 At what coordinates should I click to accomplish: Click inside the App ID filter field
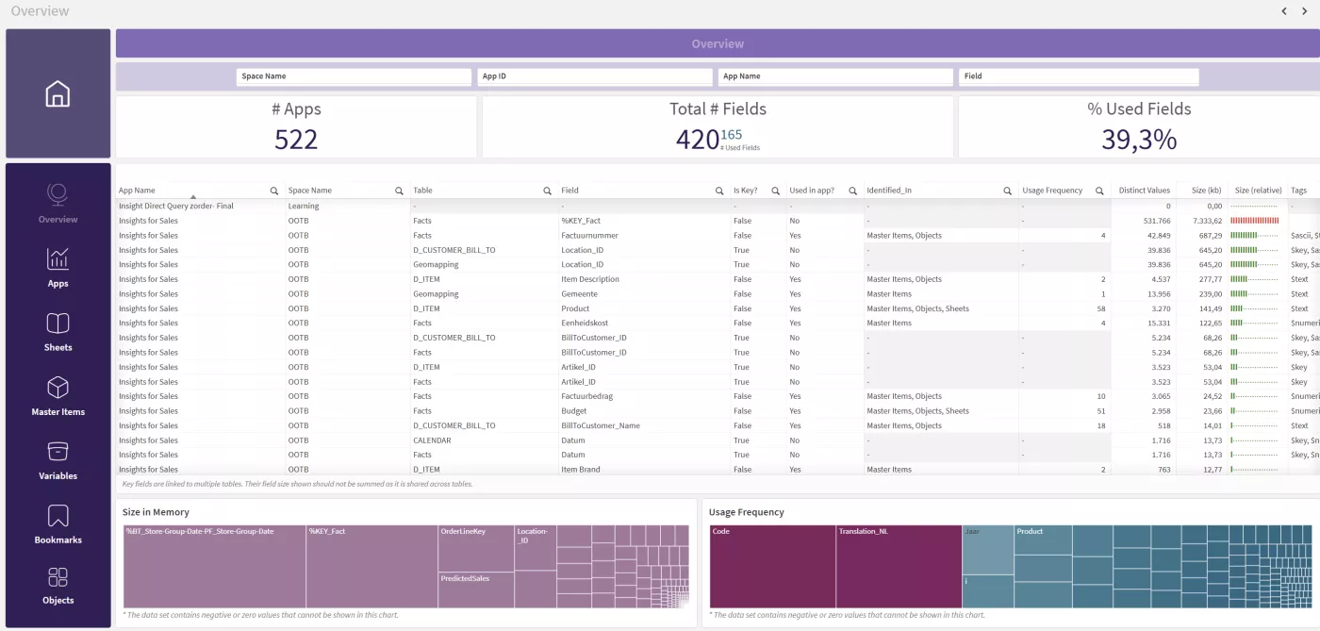coord(594,76)
